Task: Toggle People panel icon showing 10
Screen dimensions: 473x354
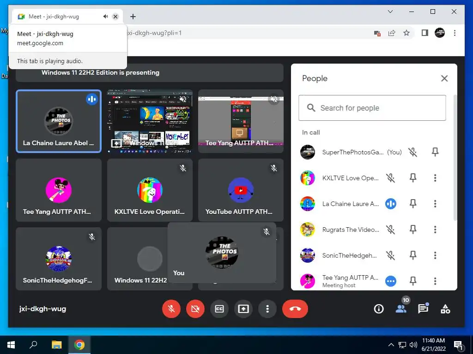Action: (x=401, y=309)
